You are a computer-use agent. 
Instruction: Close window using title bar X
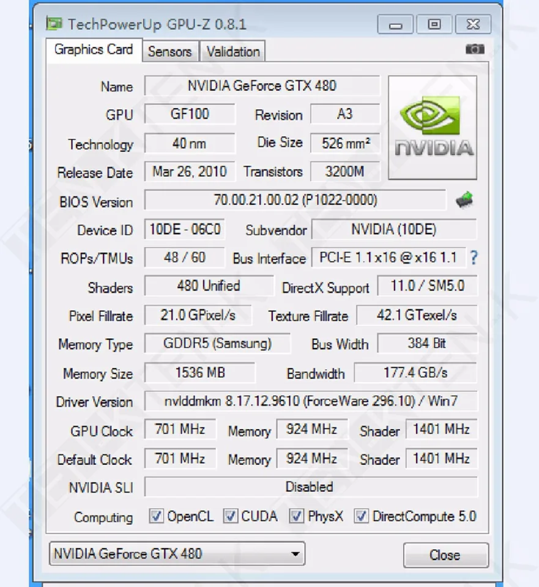[x=473, y=24]
